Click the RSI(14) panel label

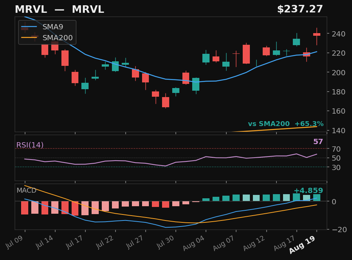coord(30,145)
